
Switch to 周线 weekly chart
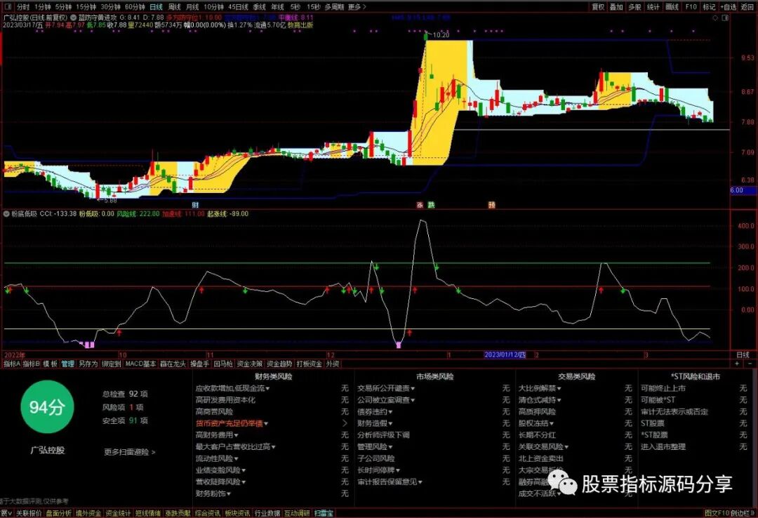[x=174, y=7]
